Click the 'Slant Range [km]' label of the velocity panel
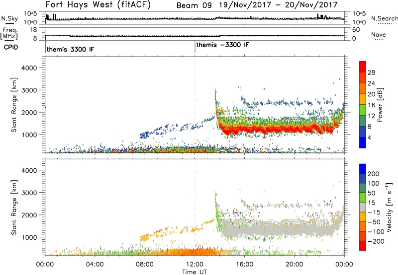This screenshot has height=275, width=398. click(14, 207)
